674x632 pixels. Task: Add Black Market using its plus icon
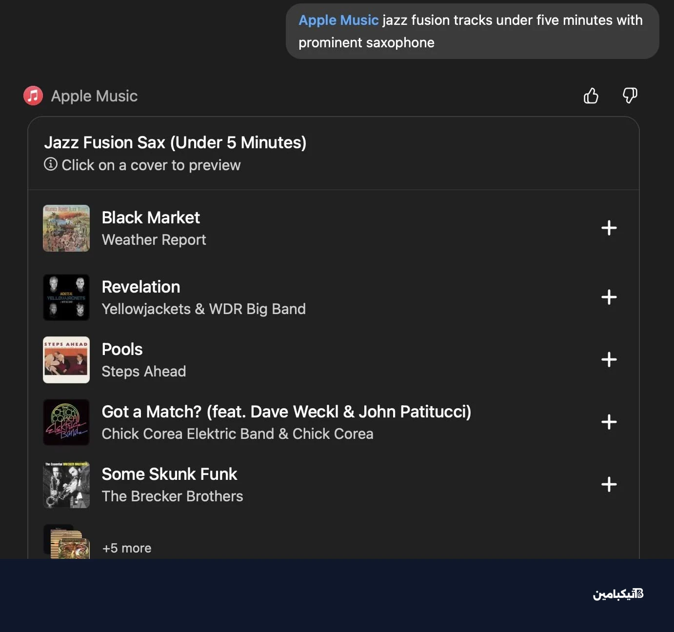[x=609, y=228]
